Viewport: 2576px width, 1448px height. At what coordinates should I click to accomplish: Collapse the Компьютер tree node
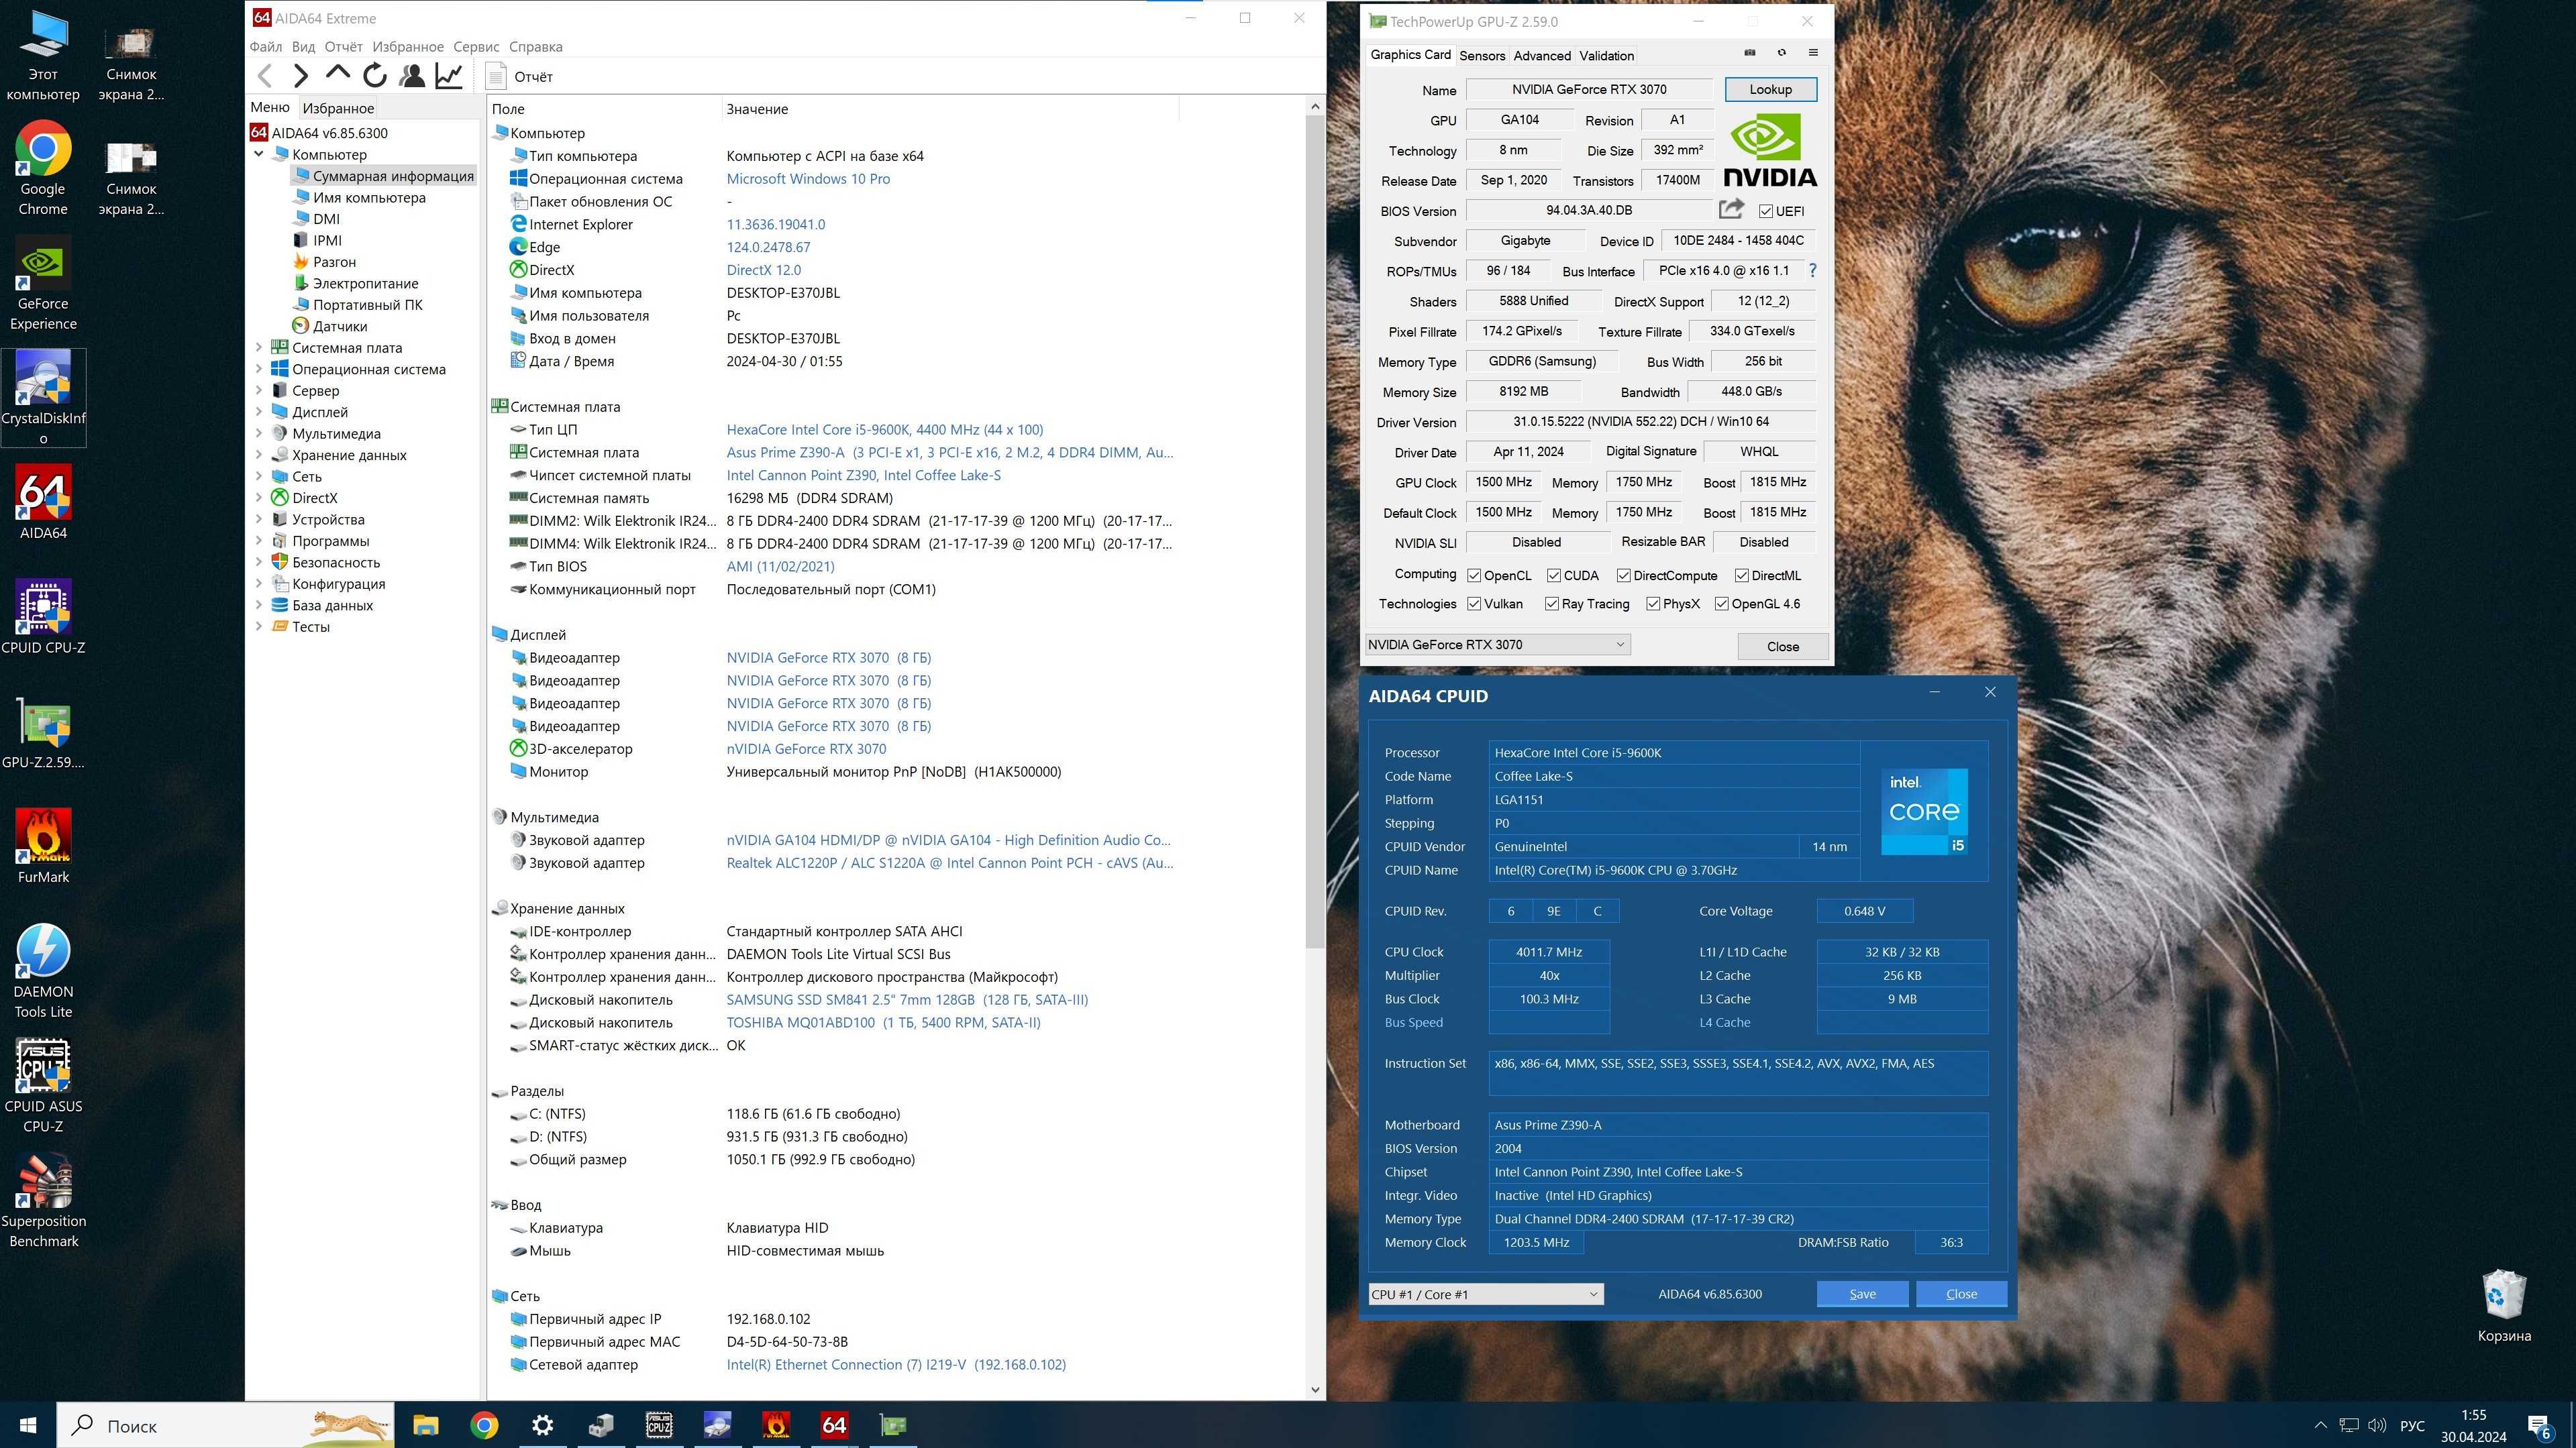(x=259, y=154)
